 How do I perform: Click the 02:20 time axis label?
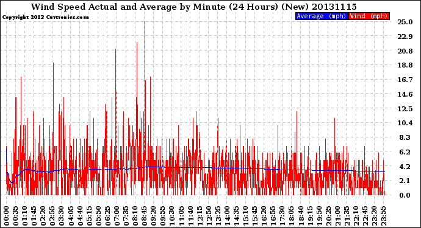[43, 216]
